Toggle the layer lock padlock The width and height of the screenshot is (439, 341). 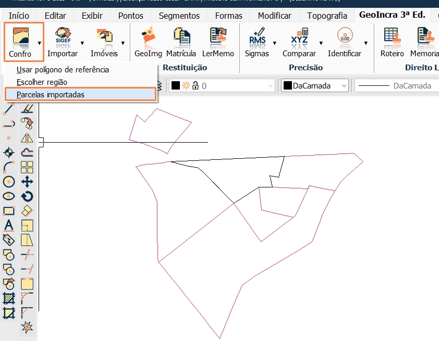(x=196, y=86)
